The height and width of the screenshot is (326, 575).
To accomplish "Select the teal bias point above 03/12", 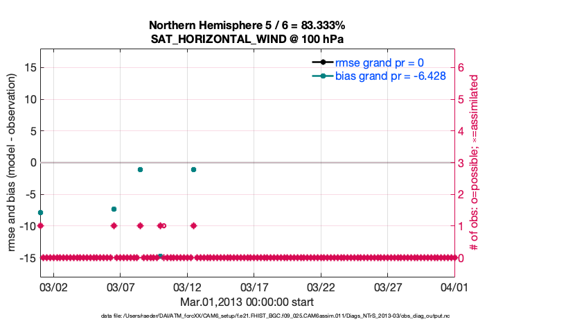I will [x=194, y=169].
